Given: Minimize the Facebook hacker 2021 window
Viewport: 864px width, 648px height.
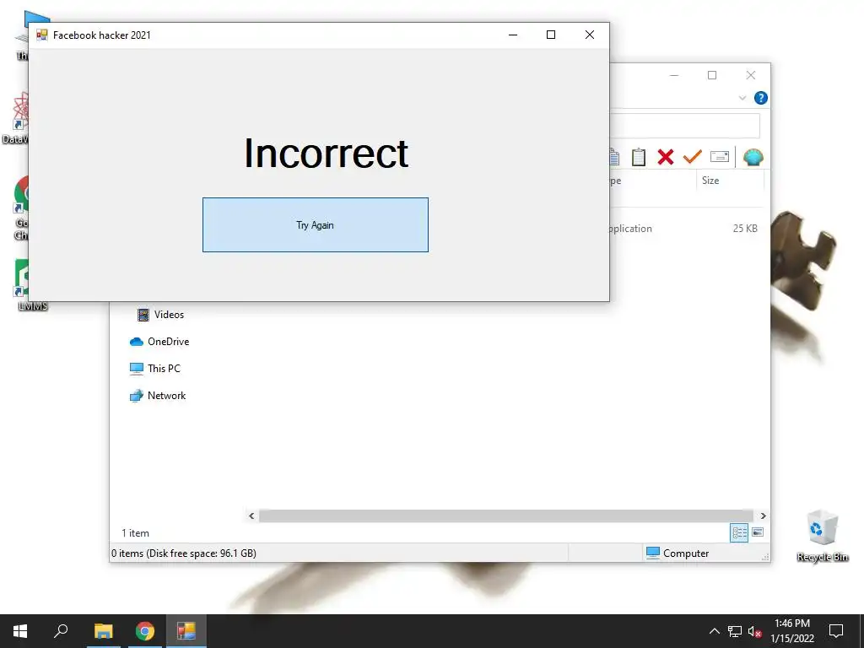Looking at the screenshot, I should click(x=512, y=35).
